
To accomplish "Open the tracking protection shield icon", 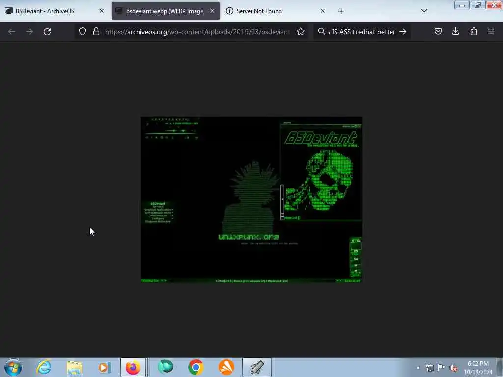I will (x=83, y=32).
